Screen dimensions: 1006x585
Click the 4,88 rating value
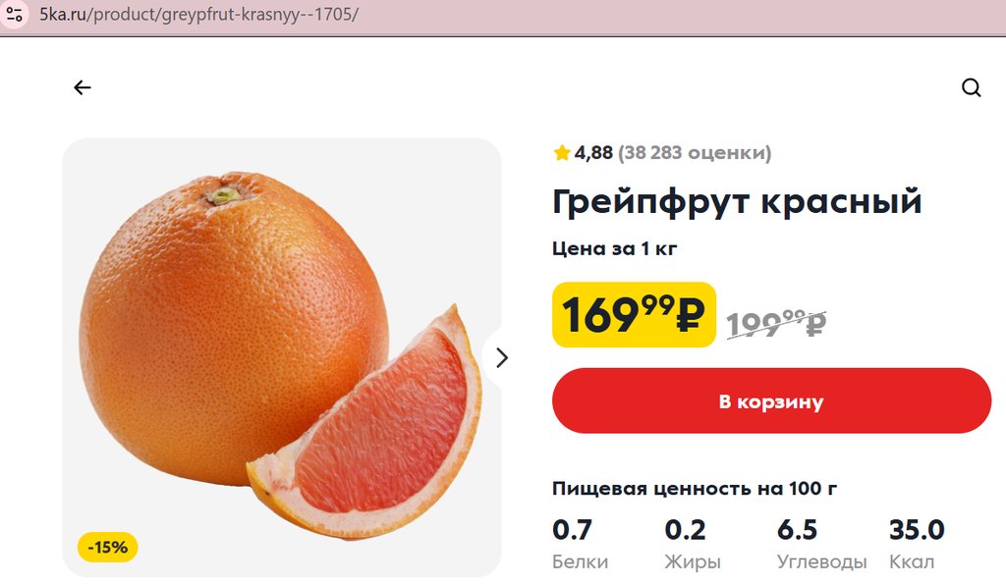pyautogui.click(x=593, y=152)
